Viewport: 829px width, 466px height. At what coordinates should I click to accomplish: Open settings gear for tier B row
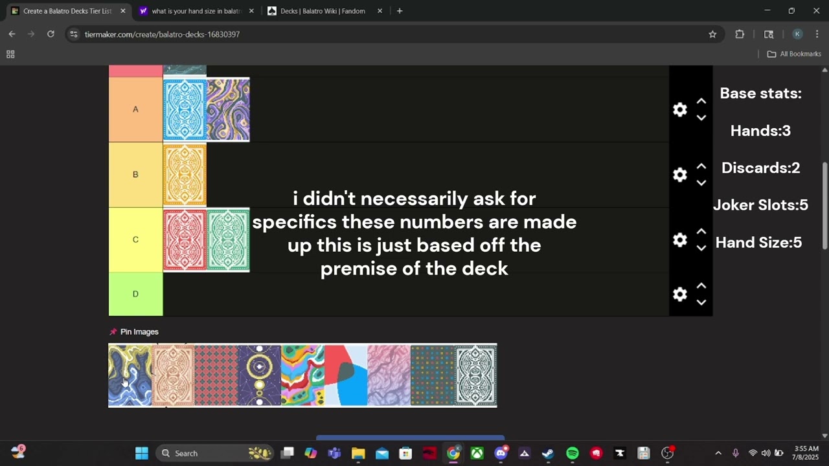(679, 175)
